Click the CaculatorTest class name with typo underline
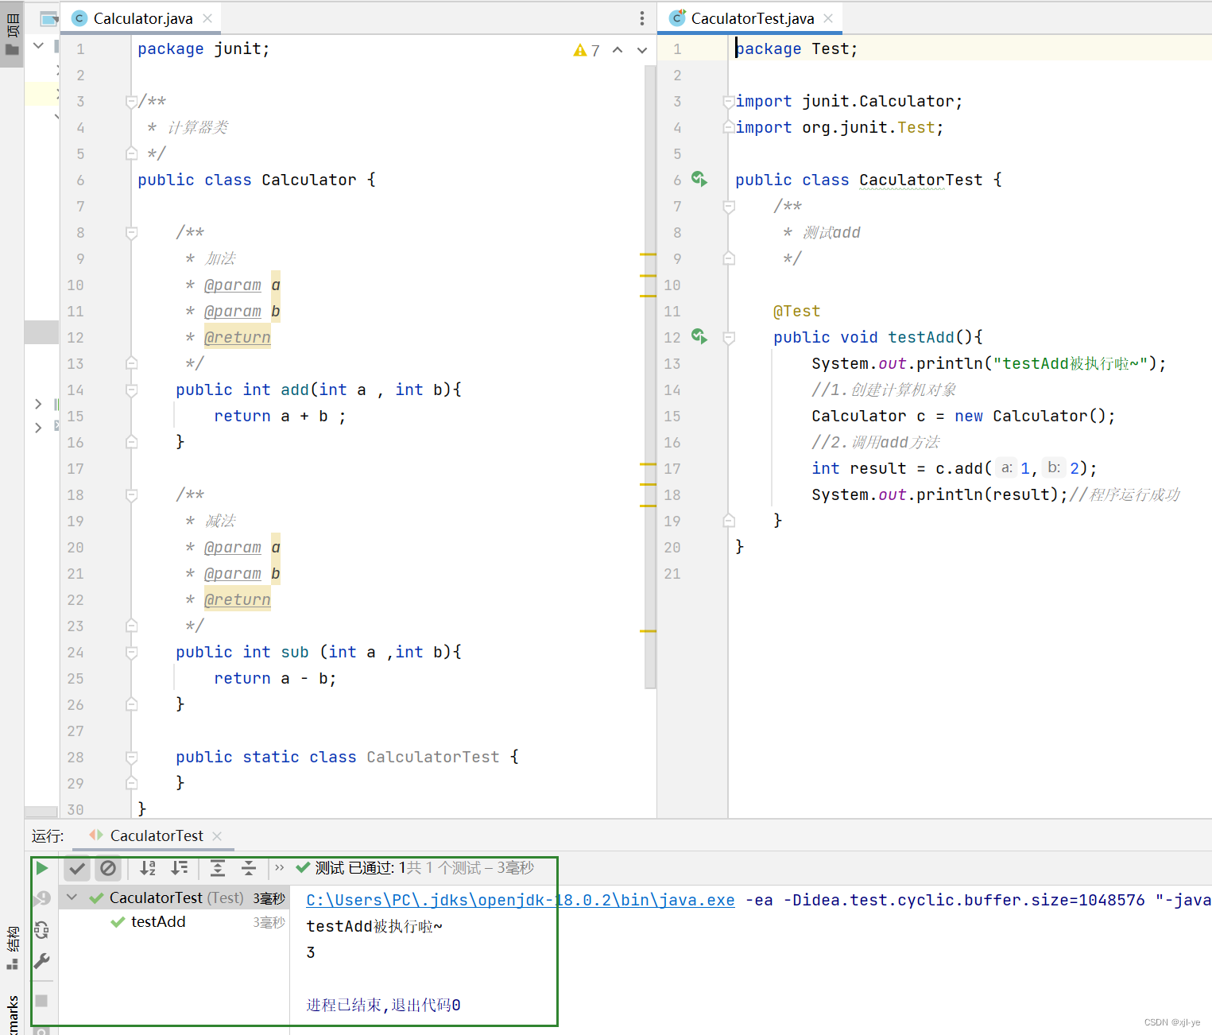 pyautogui.click(x=920, y=180)
